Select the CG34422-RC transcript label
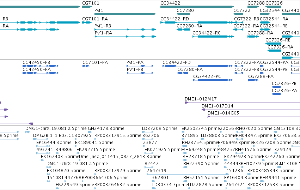The height and width of the screenshot is (190, 300). click(x=207, y=33)
